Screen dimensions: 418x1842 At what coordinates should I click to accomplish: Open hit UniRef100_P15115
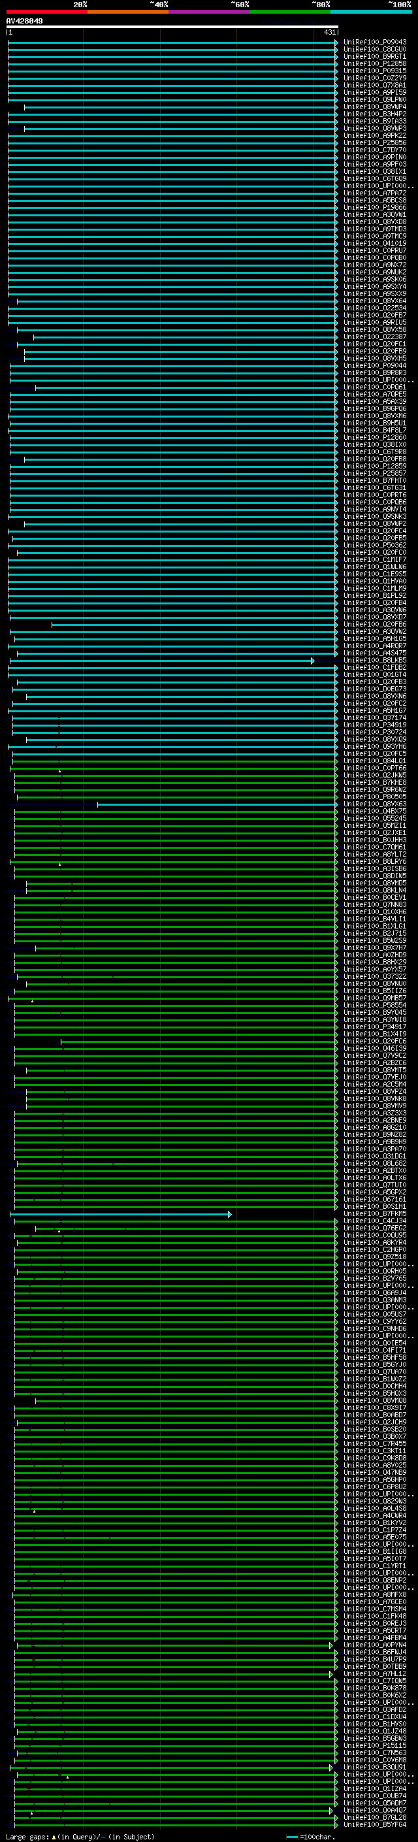point(375,1745)
